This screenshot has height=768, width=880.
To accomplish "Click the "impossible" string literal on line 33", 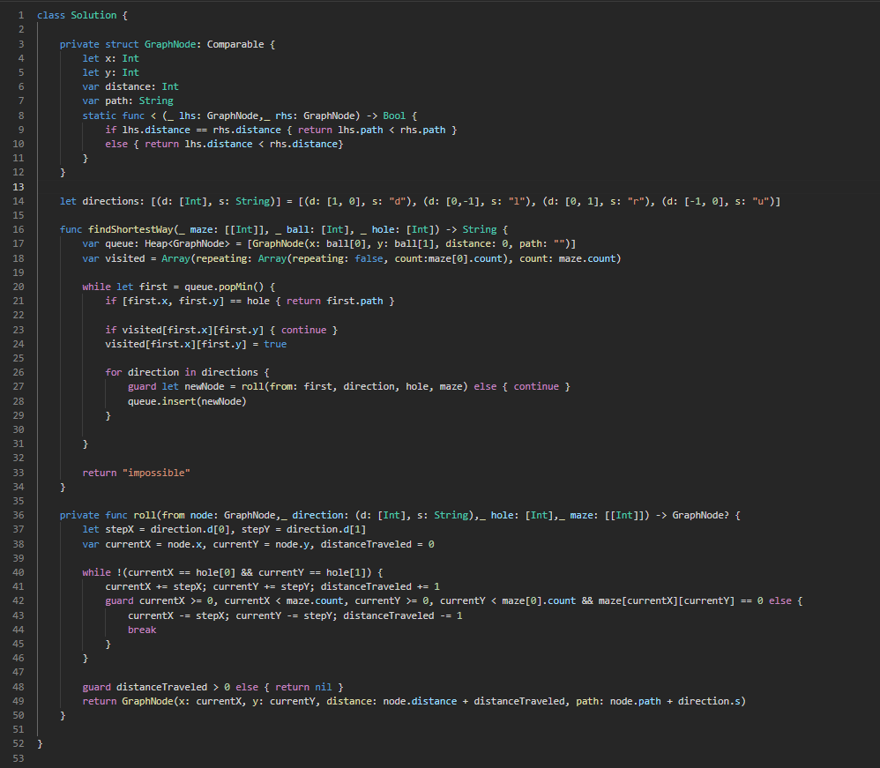I will coord(156,473).
